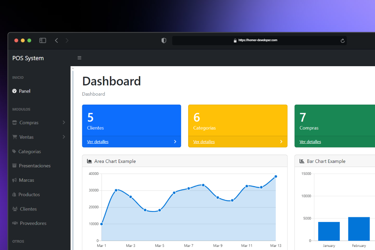Click the Mar 1 data point on the area chart
Image resolution: width=375 pixels, height=250 pixels.
click(102, 224)
